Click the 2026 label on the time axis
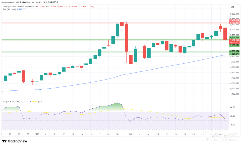242x146 pixels. (x=37, y=134)
